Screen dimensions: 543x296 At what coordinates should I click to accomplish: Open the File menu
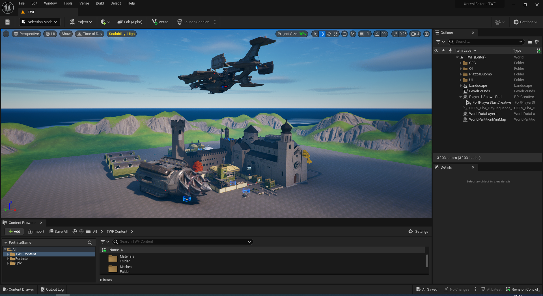click(x=22, y=3)
